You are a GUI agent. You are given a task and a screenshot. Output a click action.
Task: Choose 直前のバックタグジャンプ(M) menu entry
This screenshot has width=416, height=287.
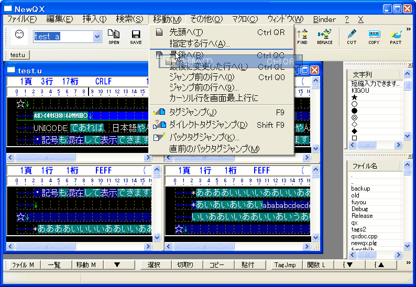point(222,149)
